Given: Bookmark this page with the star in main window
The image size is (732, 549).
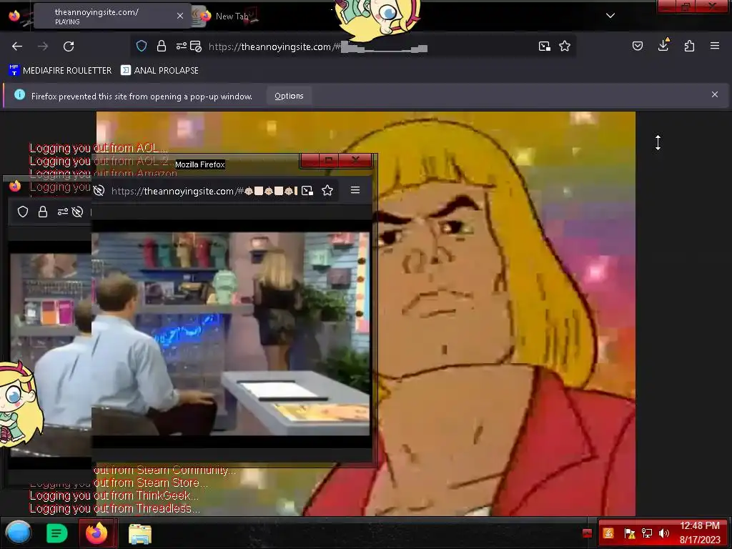Looking at the screenshot, I should pyautogui.click(x=565, y=46).
